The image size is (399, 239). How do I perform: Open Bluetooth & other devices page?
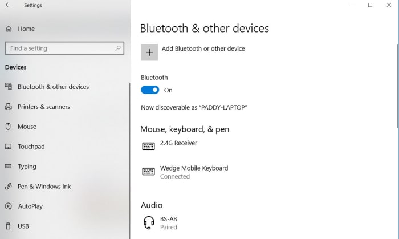coord(53,87)
